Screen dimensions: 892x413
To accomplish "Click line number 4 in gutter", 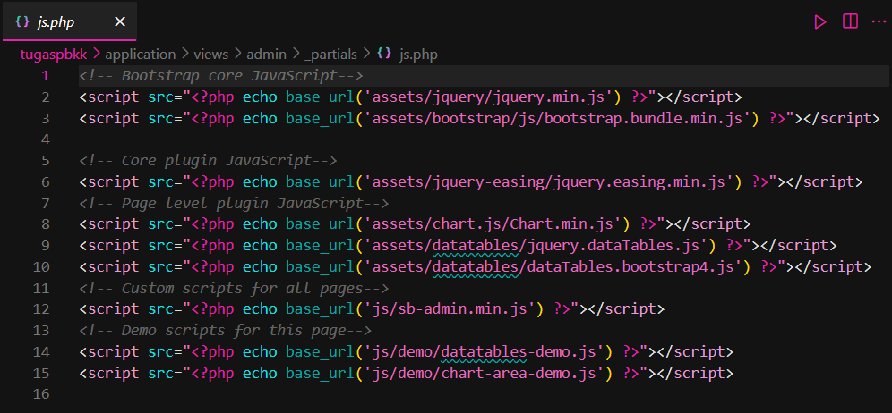I will 46,139.
